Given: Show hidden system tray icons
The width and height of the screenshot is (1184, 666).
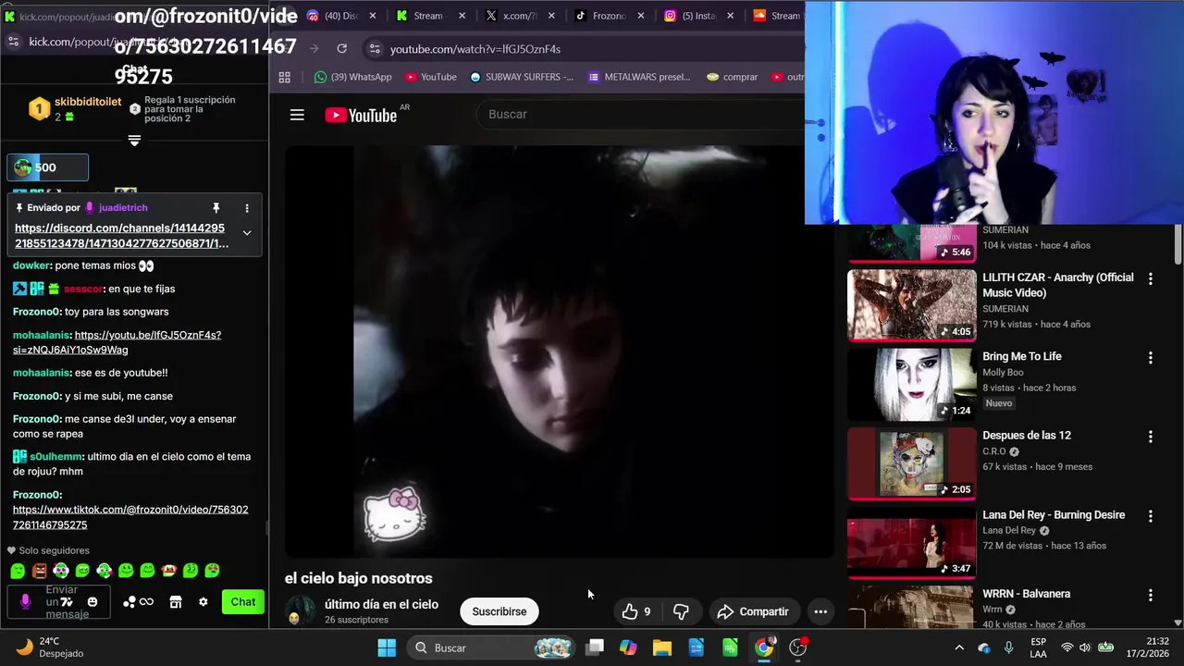Looking at the screenshot, I should coord(959,647).
